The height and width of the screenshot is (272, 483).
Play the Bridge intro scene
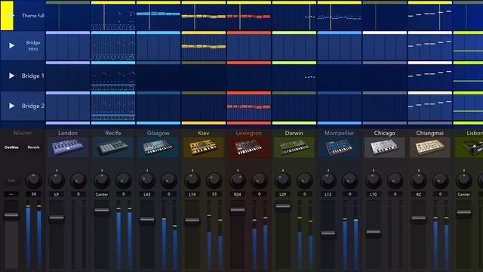coord(12,45)
